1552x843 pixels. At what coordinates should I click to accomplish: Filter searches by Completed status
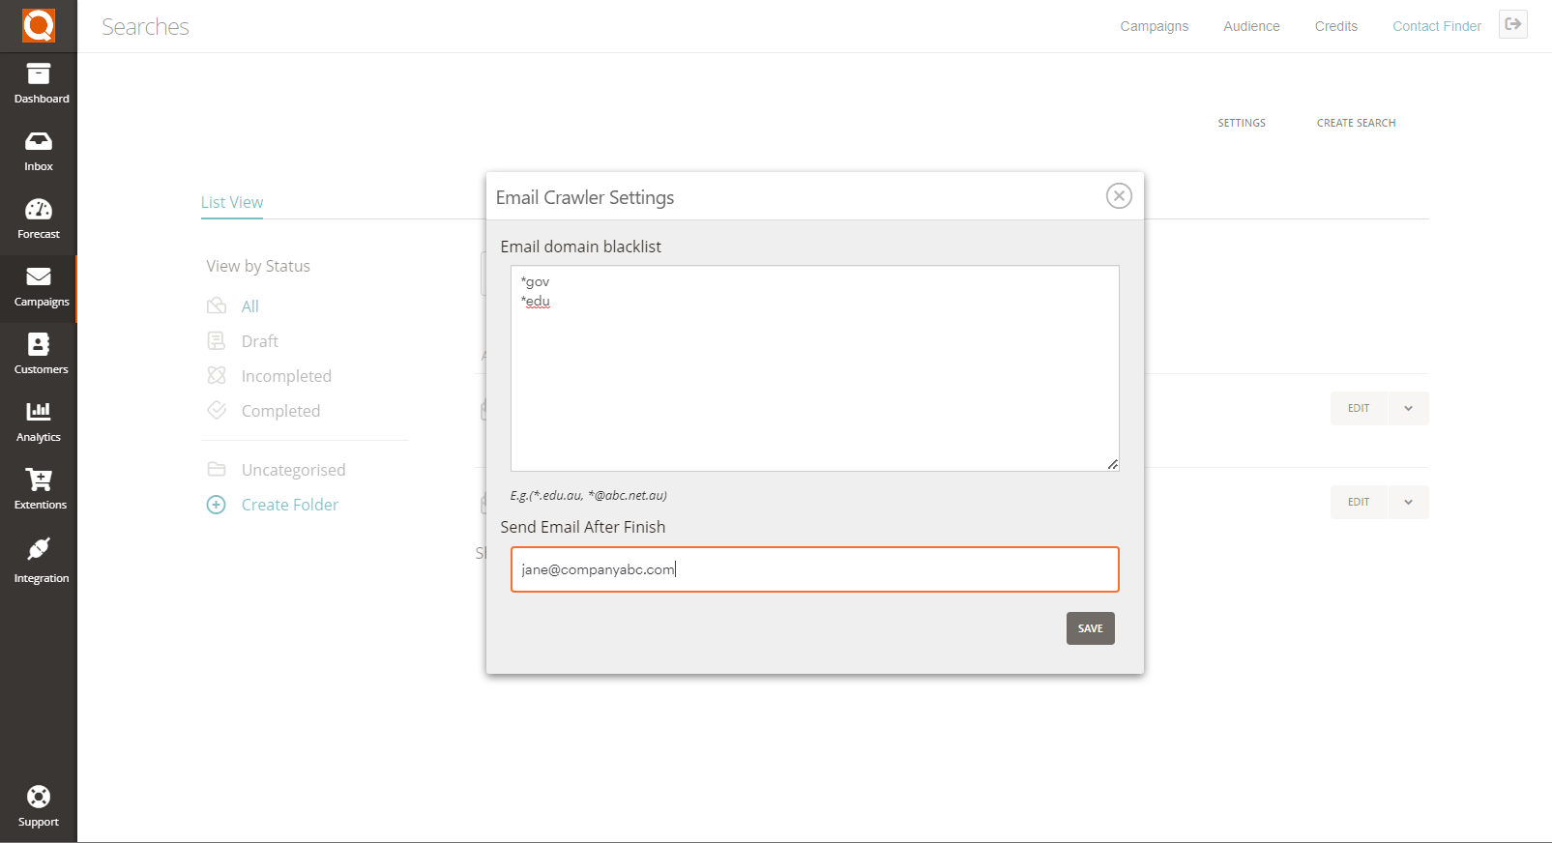[x=280, y=411]
